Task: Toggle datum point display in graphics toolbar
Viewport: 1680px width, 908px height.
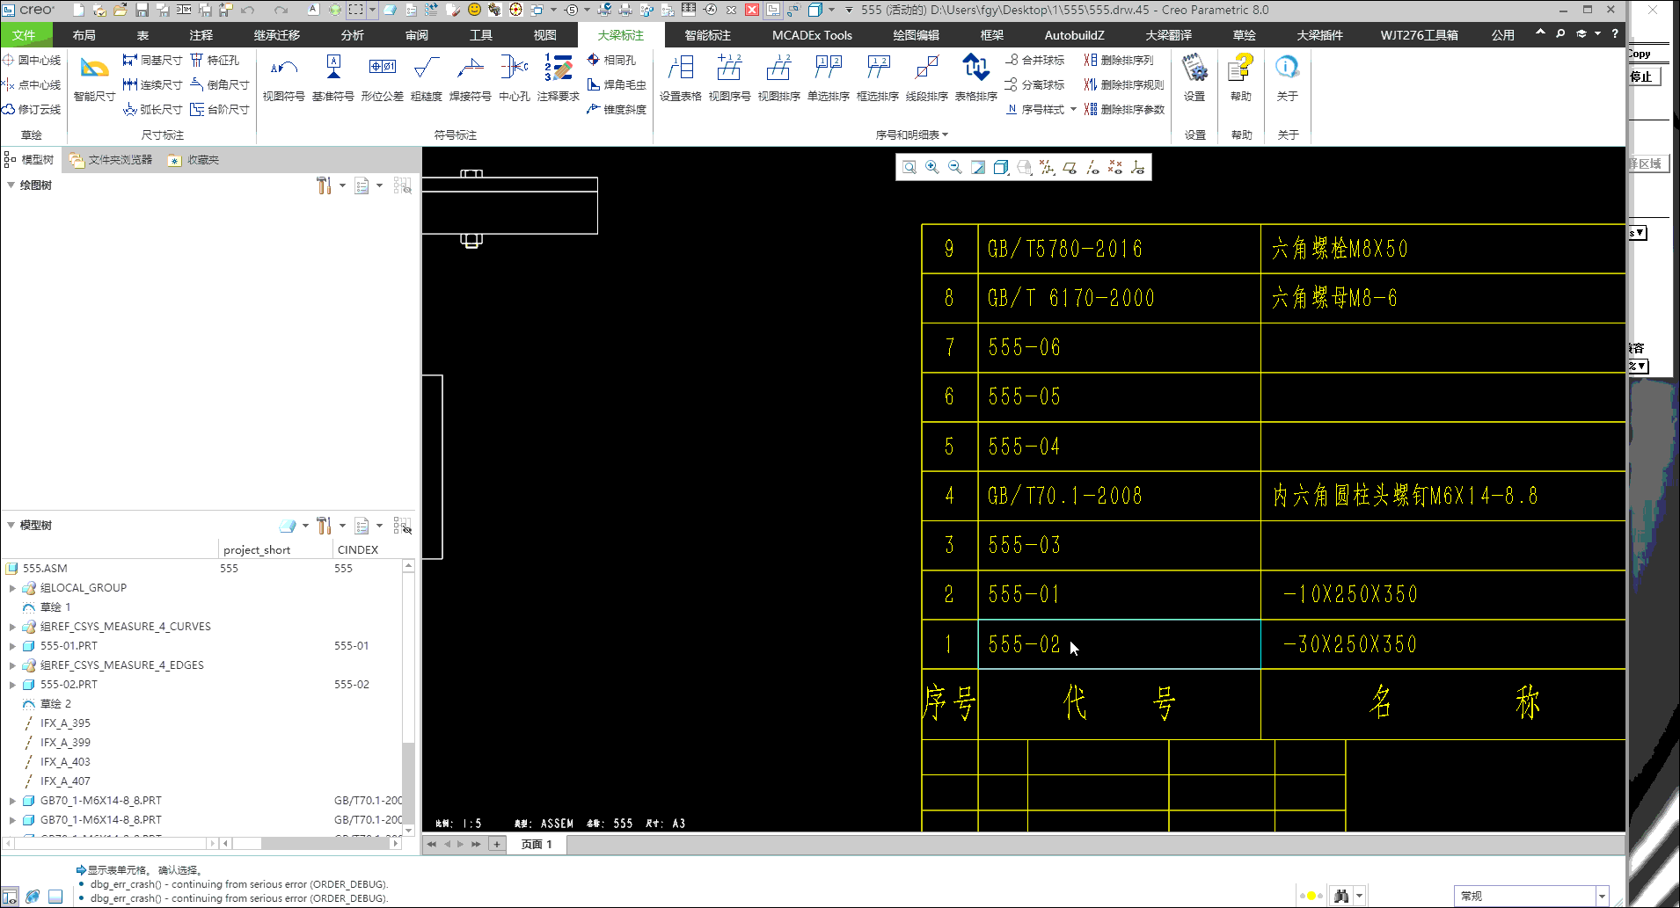Action: [1115, 167]
